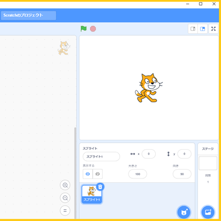Click the workspace vertical scrollbar
221x221 pixels.
[75, 172]
